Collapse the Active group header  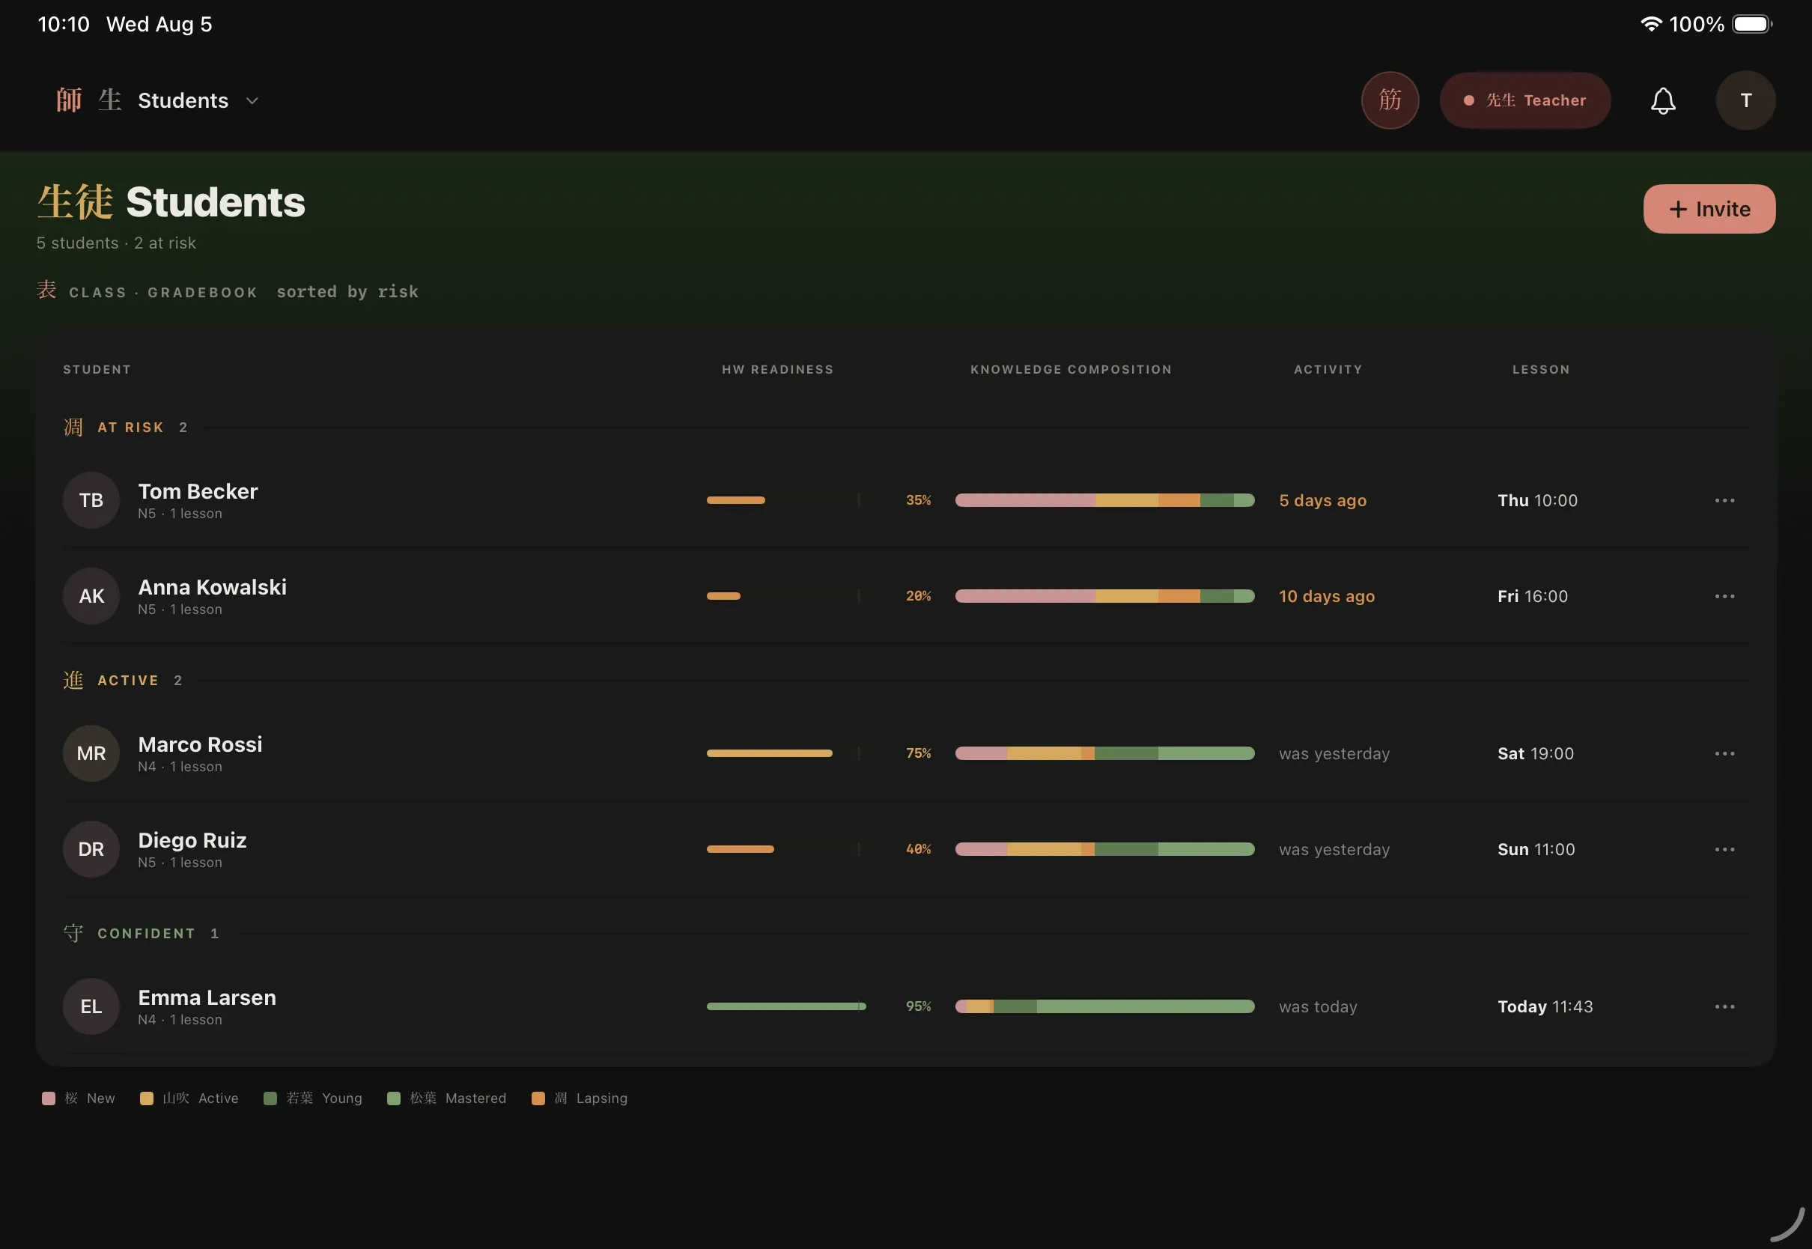coord(123,680)
